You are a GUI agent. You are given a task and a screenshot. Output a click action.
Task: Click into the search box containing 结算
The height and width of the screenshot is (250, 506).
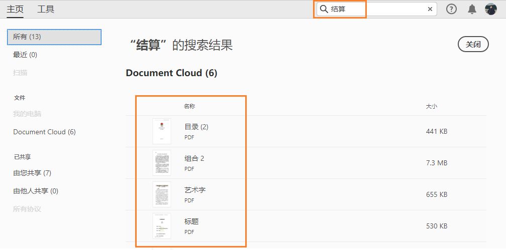click(x=376, y=9)
